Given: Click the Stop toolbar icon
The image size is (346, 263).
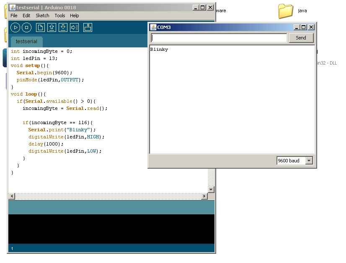Looking at the screenshot, I should point(26,28).
